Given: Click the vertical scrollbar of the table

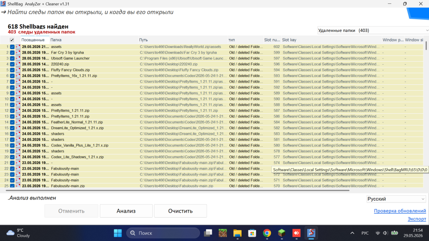Looking at the screenshot, I should click(426, 45).
